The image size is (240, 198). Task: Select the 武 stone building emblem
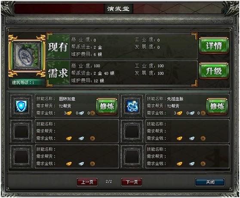(x=27, y=55)
